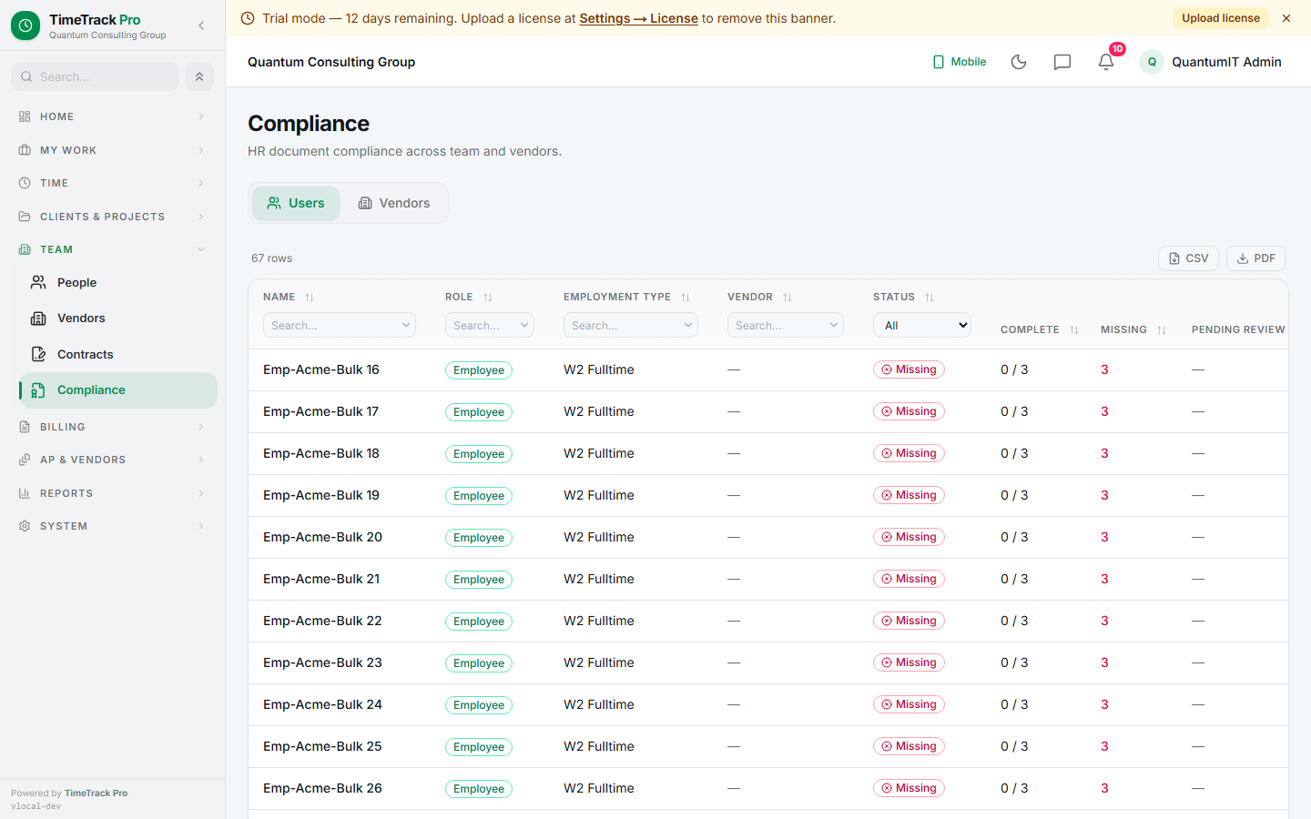Image resolution: width=1311 pixels, height=819 pixels.
Task: Switch to the Users tab
Action: [296, 203]
